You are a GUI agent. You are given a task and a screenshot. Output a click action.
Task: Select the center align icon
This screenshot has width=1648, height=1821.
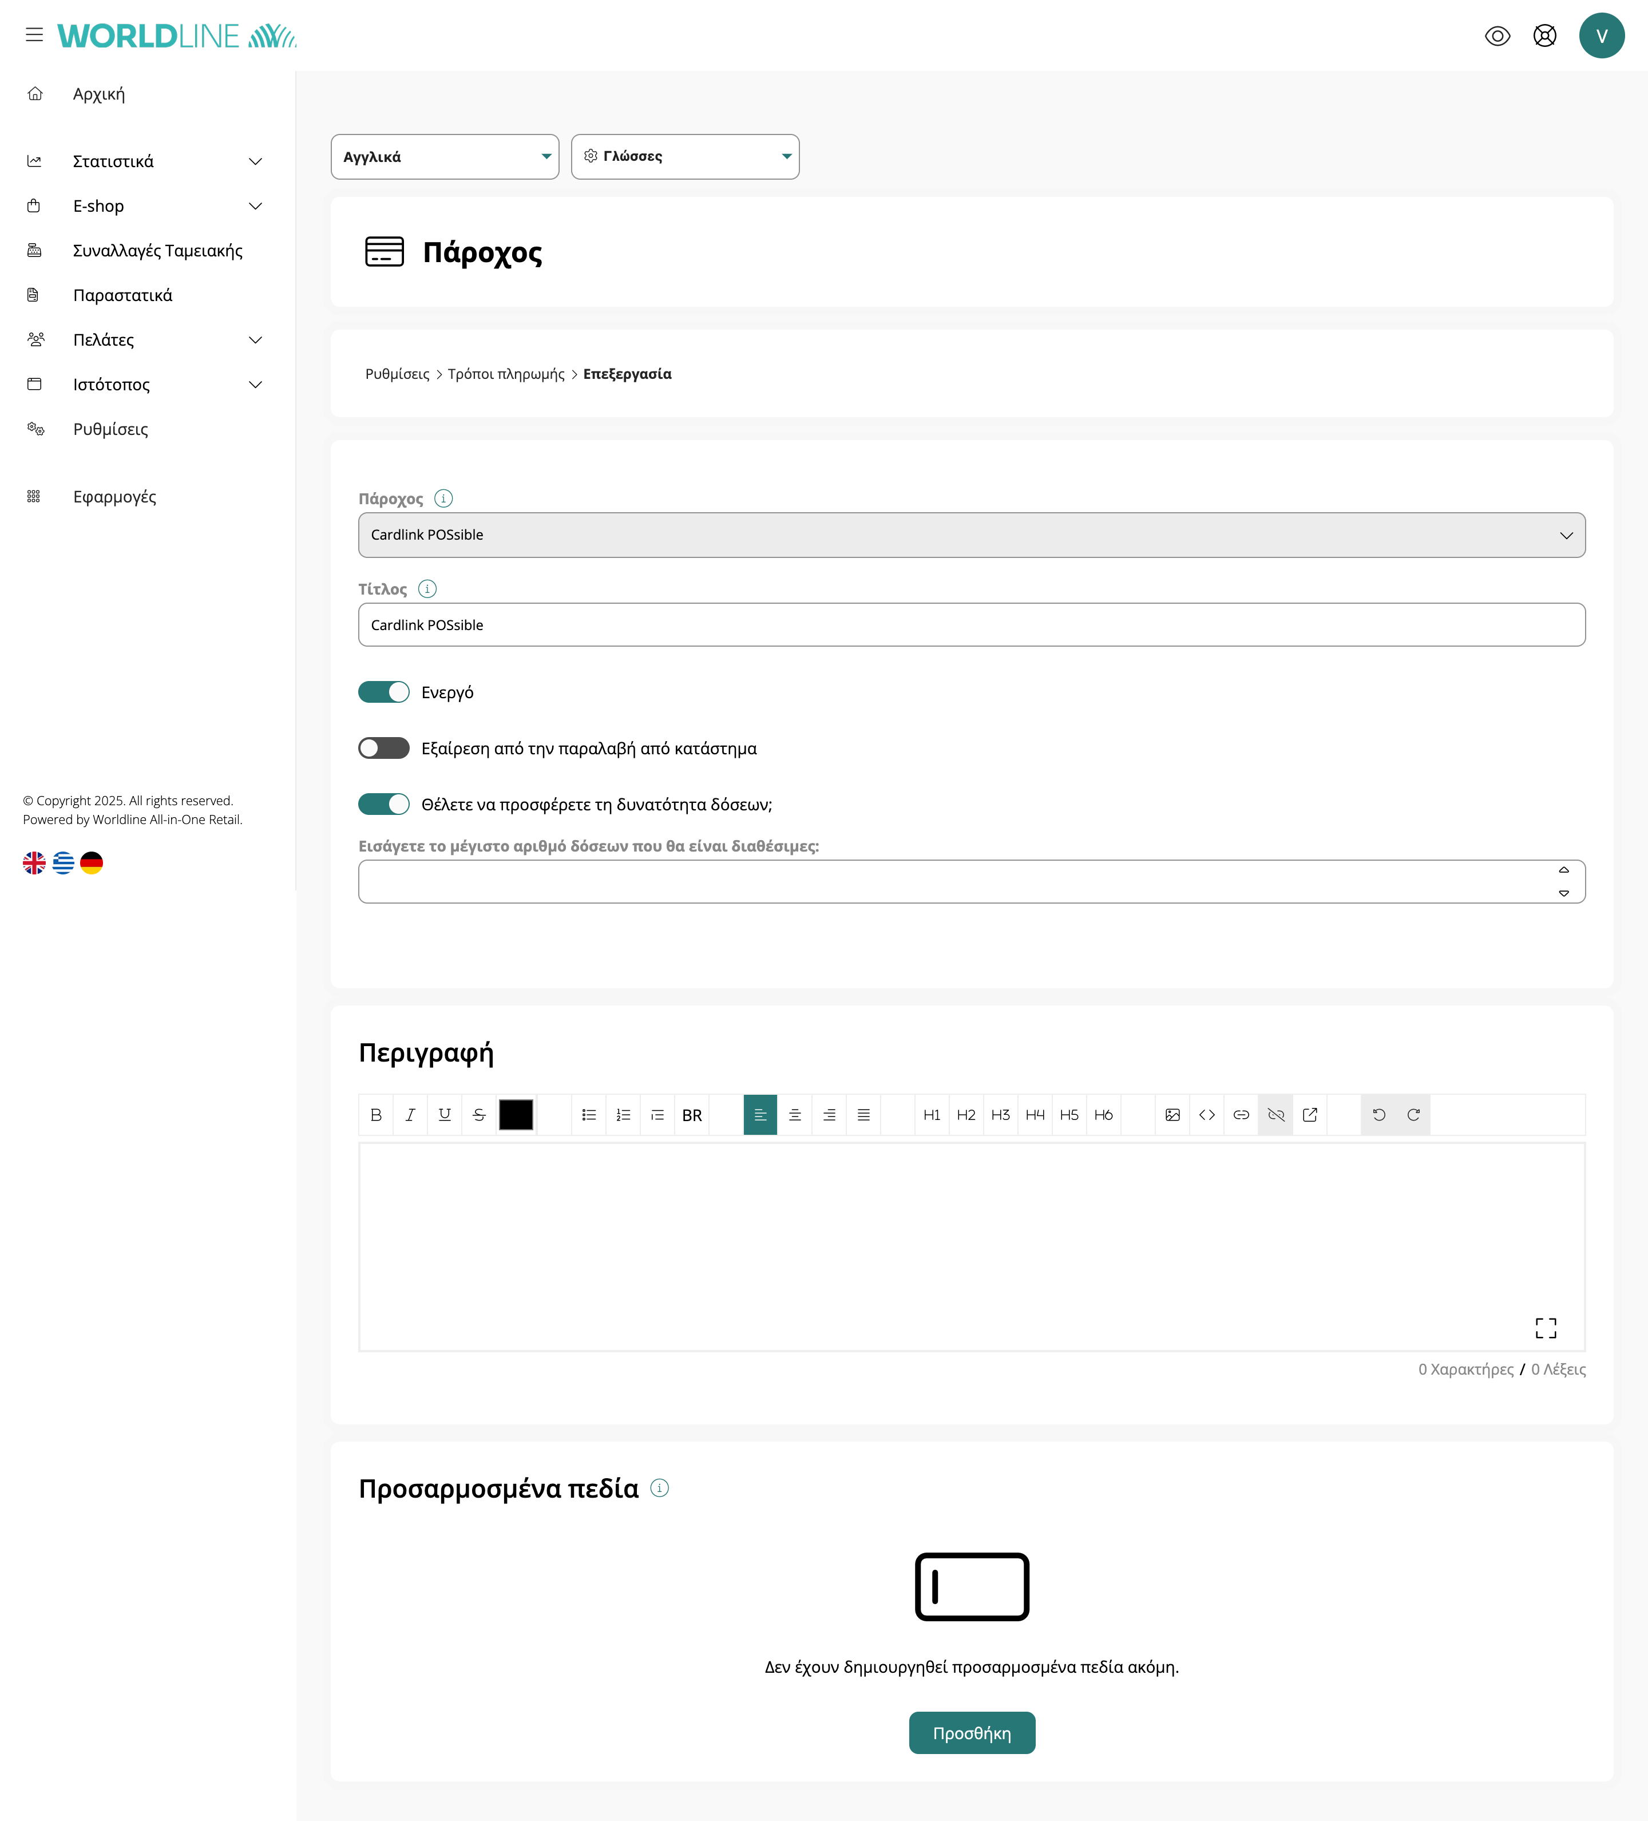click(x=795, y=1115)
